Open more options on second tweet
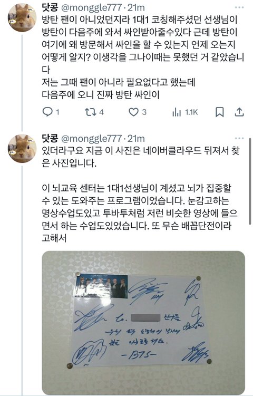Viewport: 253px width, 396px height. (239, 138)
